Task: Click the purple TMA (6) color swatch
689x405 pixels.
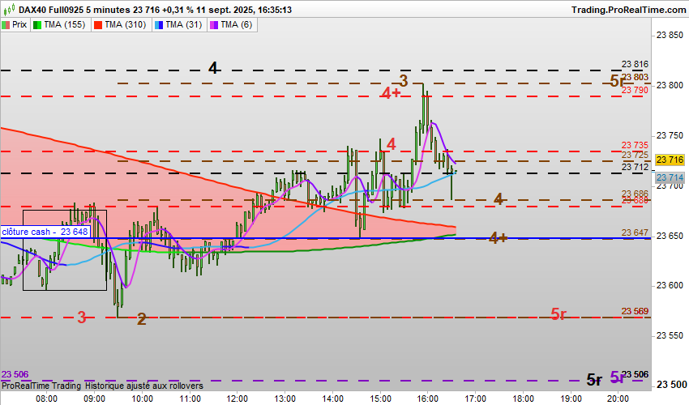Action: coord(214,25)
